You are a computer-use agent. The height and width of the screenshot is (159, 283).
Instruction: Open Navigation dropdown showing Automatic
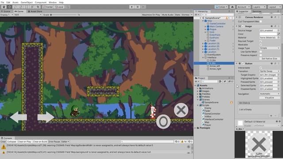(x=270, y=94)
